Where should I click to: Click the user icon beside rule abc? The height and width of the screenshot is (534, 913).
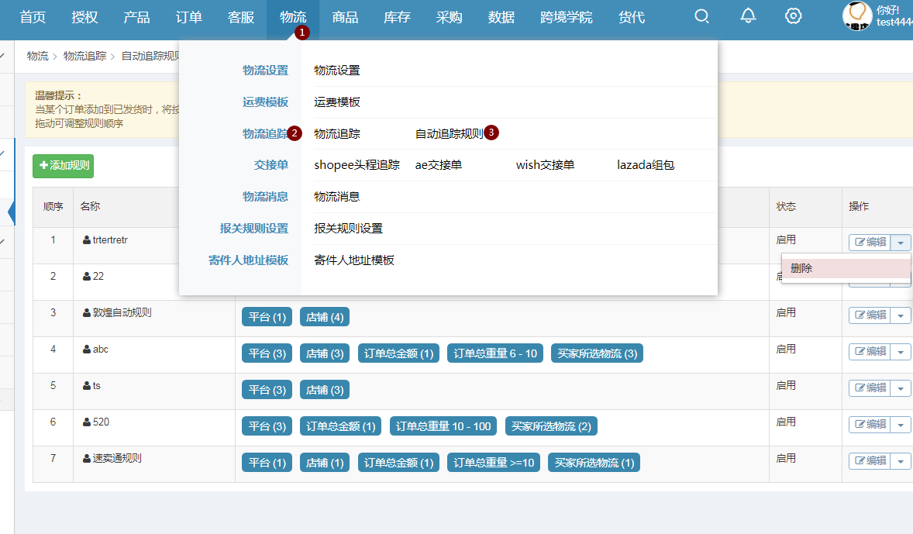point(87,350)
